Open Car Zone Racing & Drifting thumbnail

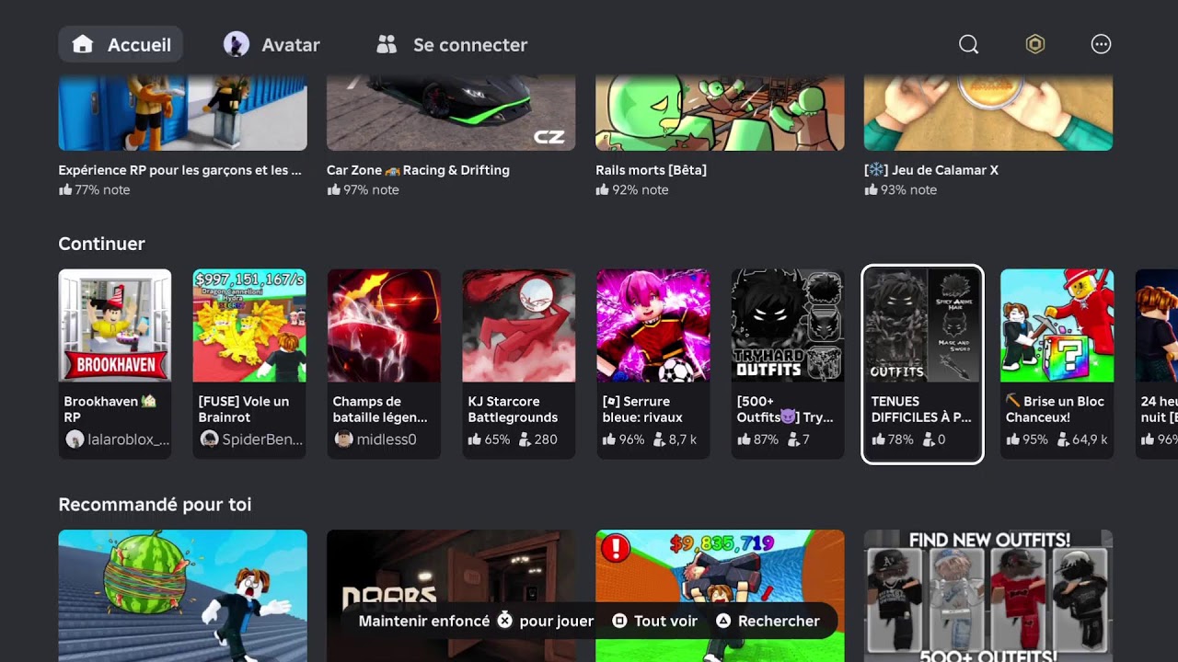click(x=451, y=112)
